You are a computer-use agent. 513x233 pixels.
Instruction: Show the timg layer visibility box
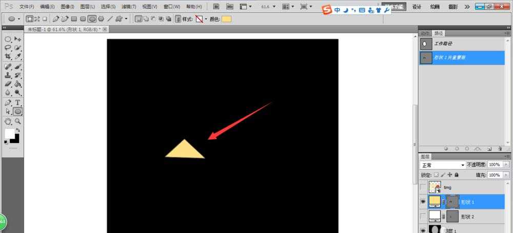coord(423,188)
